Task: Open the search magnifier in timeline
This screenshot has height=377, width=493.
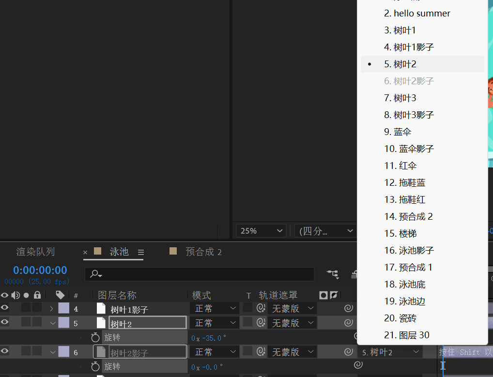Action: click(x=95, y=274)
